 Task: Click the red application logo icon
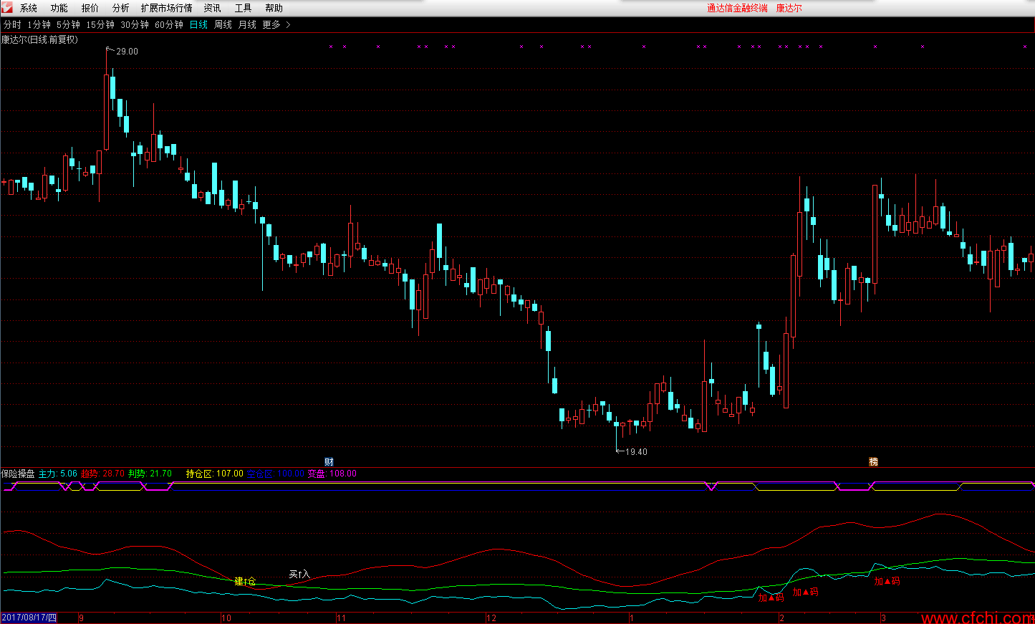(7, 8)
